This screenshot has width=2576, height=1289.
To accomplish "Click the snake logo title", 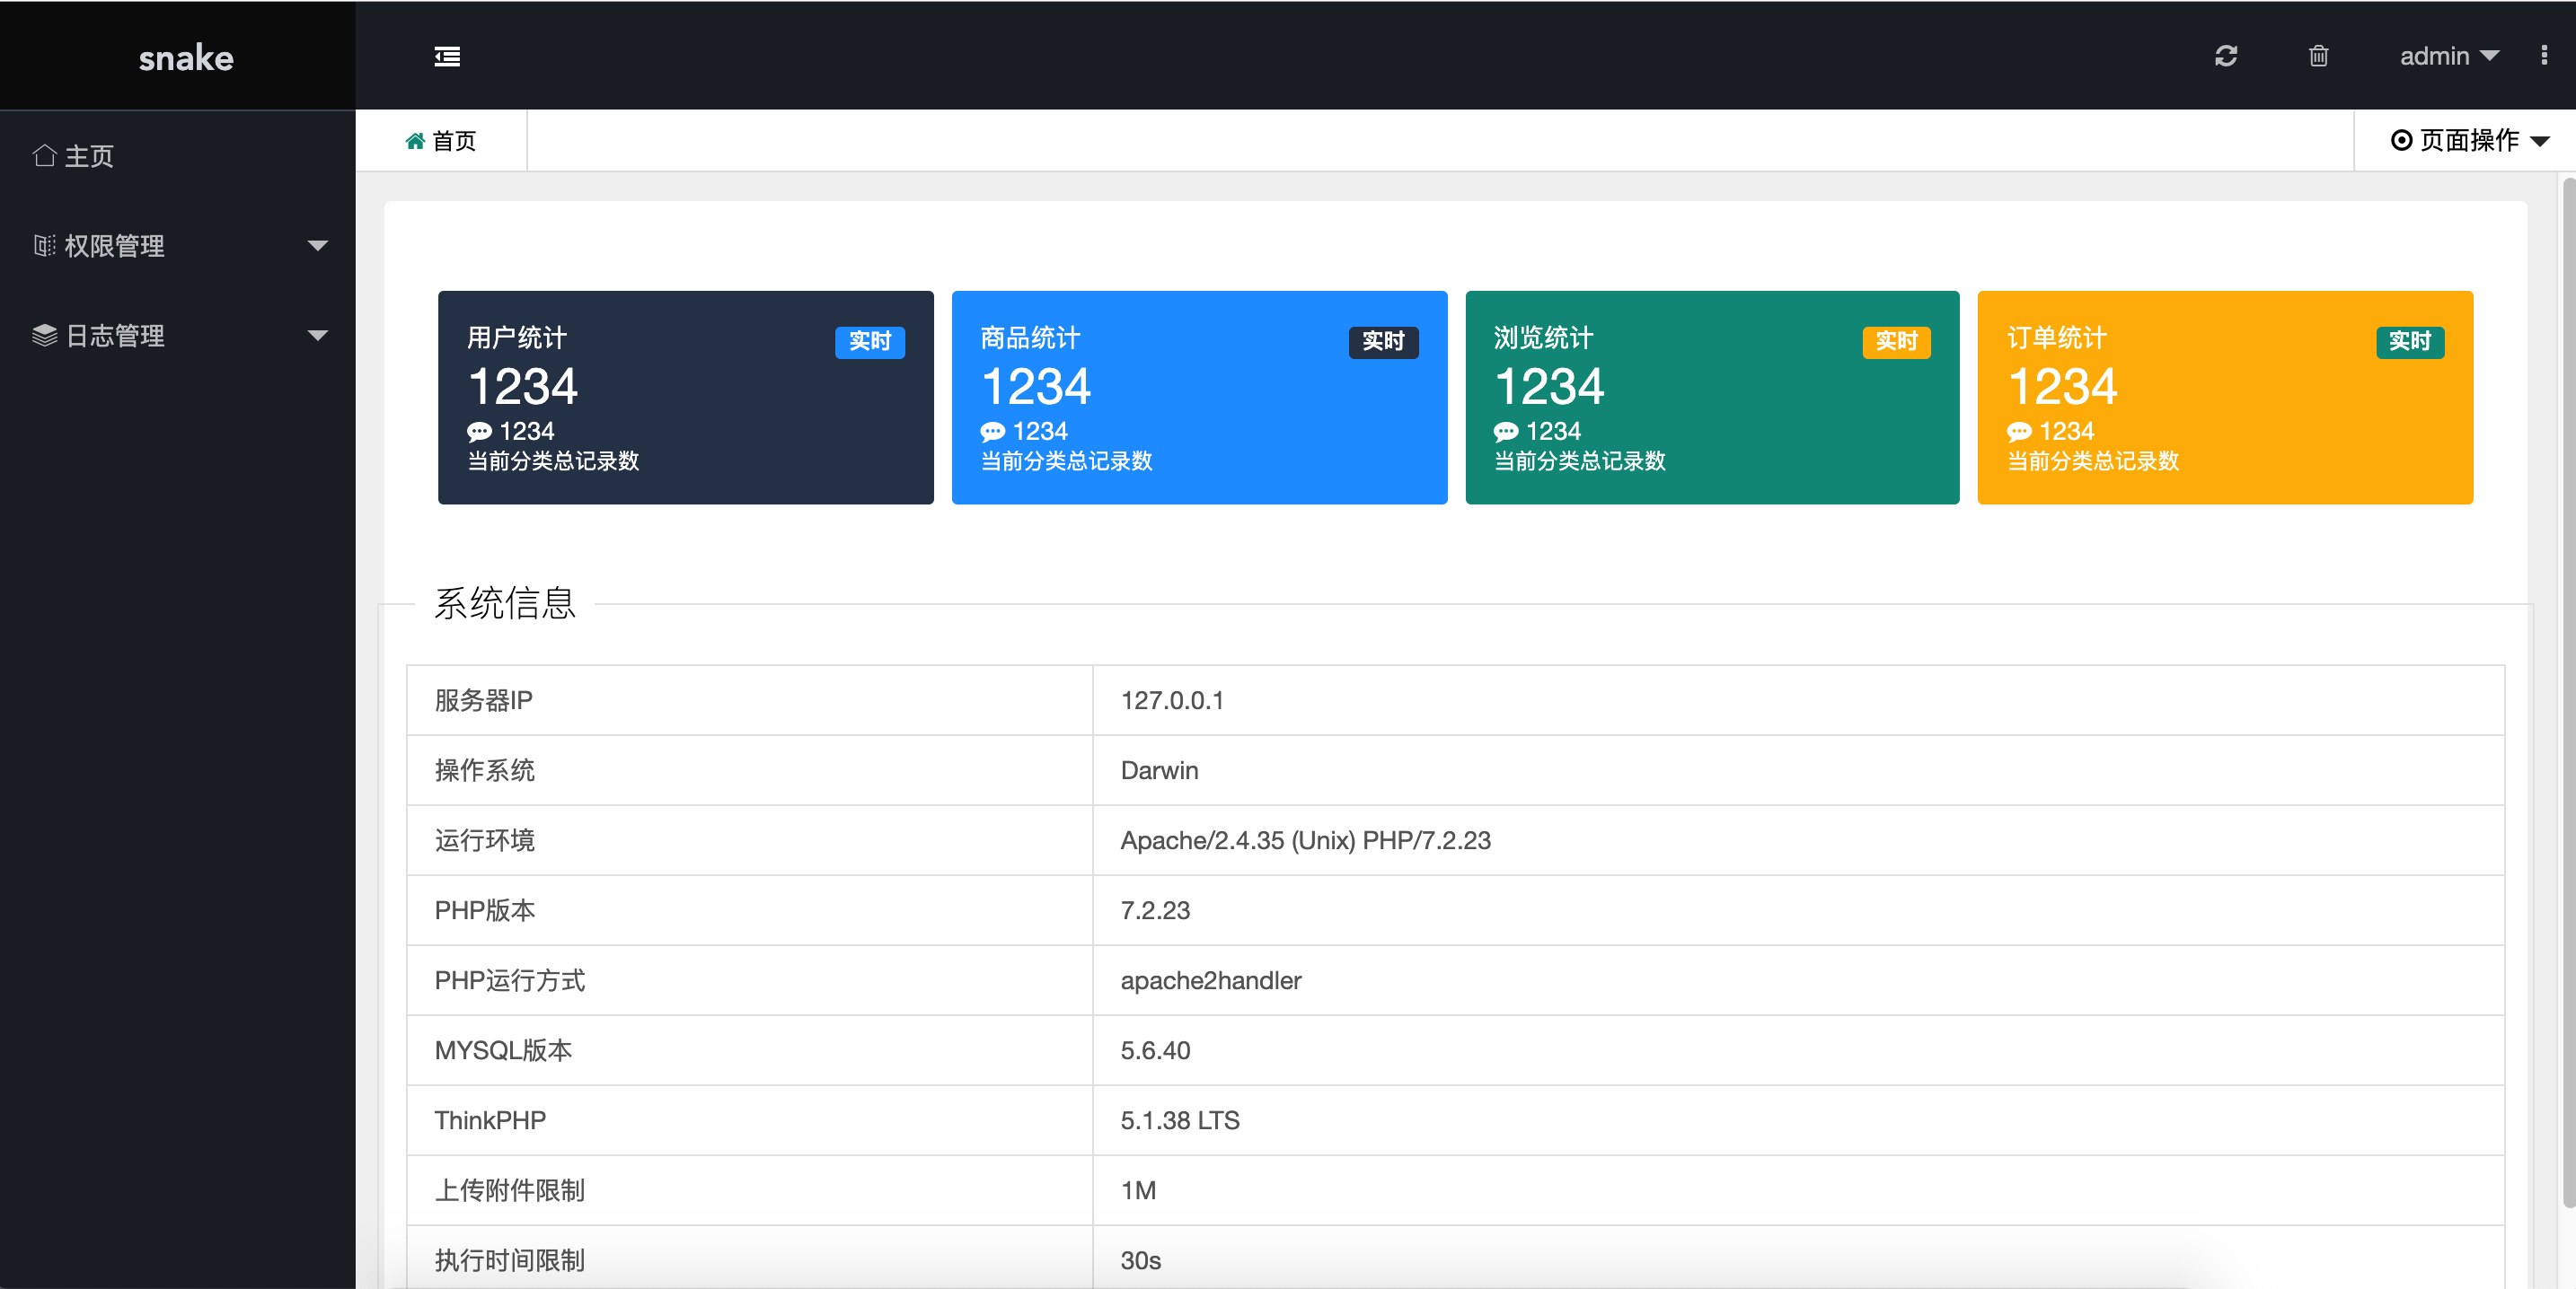I will (x=186, y=58).
